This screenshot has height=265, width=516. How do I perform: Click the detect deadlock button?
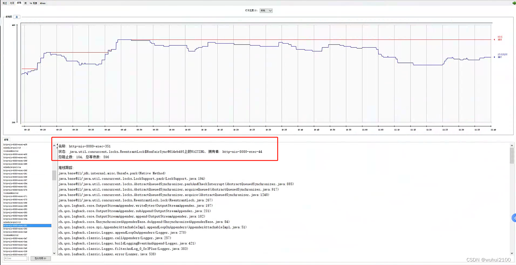point(41,258)
